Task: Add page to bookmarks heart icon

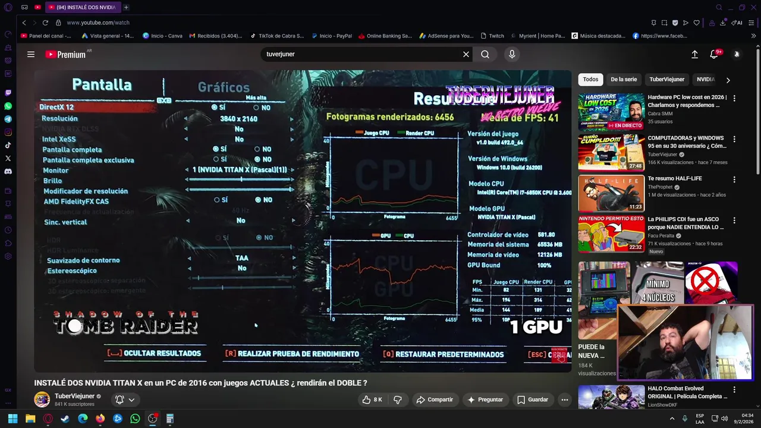Action: pos(696,23)
